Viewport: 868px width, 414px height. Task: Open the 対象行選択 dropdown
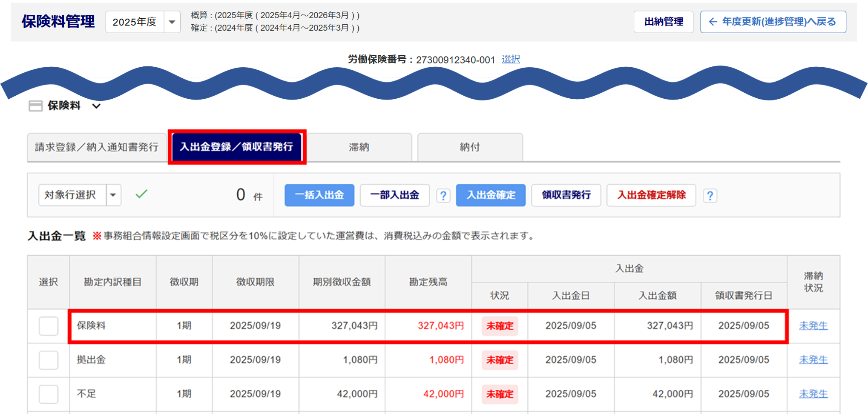tap(113, 195)
